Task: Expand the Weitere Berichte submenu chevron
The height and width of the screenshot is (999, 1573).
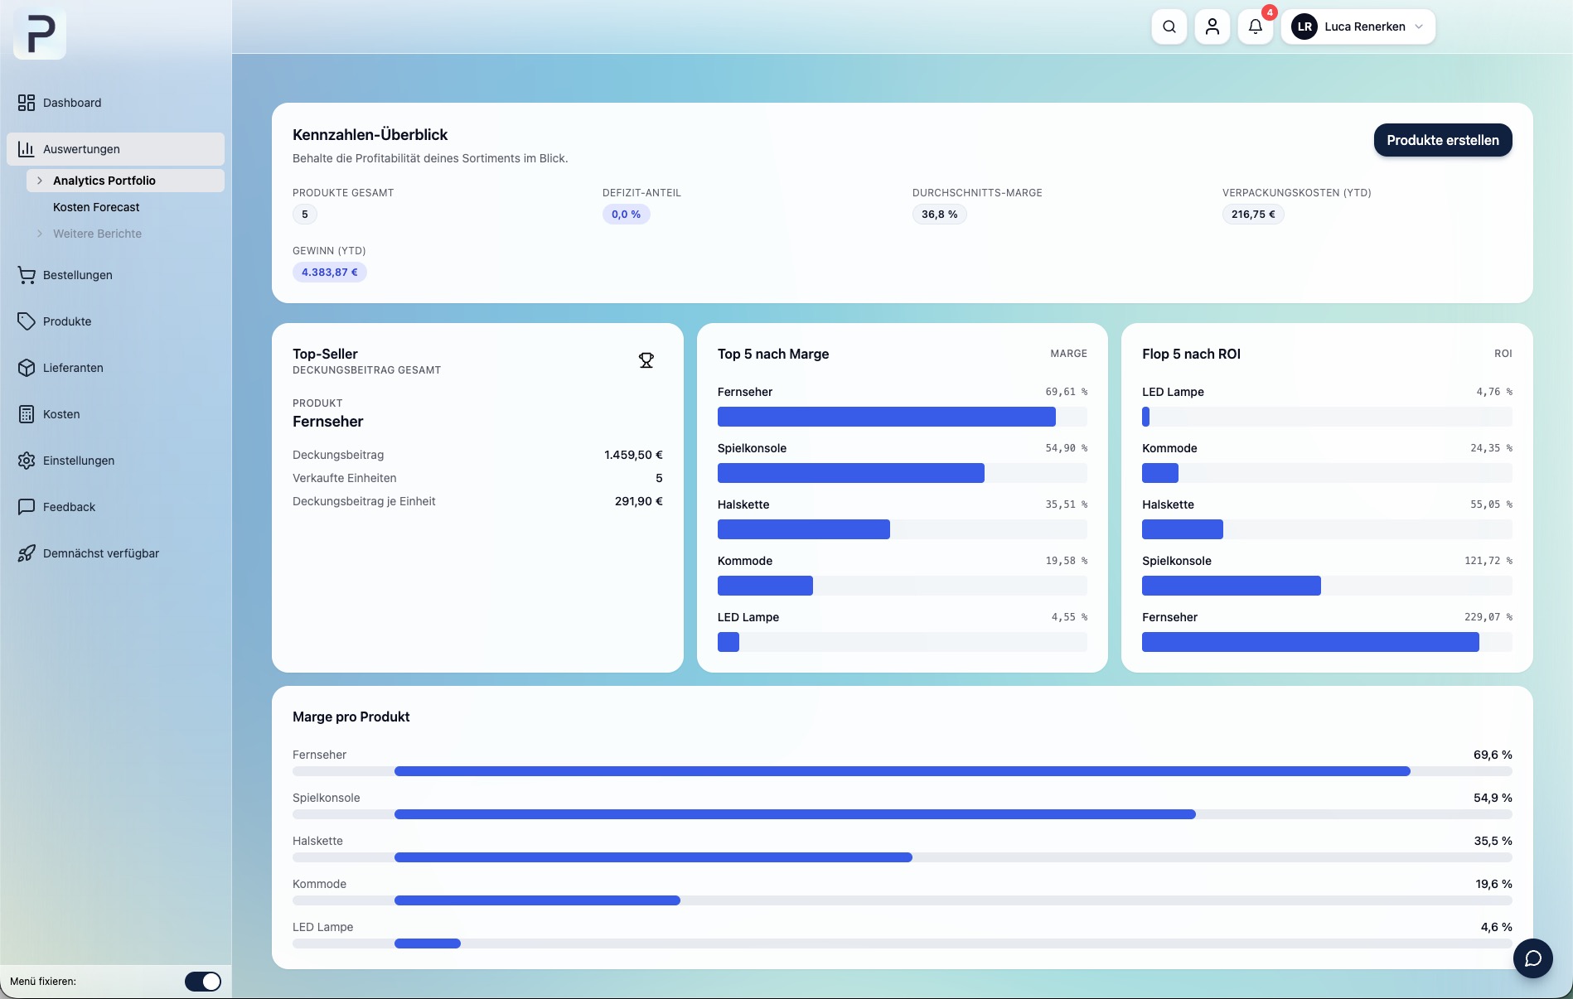Action: (x=40, y=234)
